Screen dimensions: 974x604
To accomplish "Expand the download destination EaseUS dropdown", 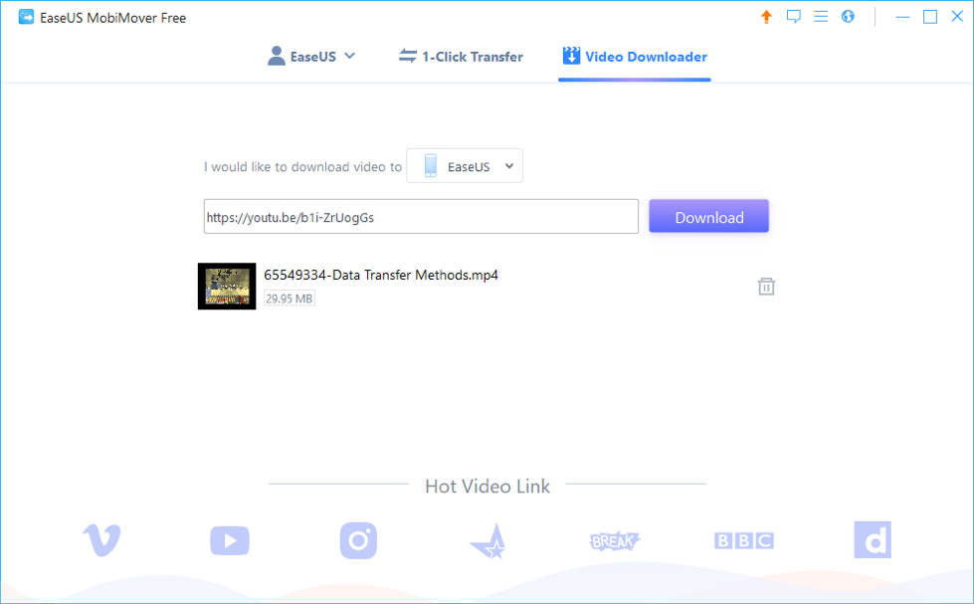I will (x=464, y=166).
